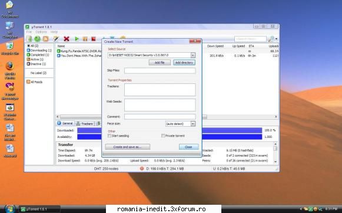This screenshot has height=213, width=342.
Task: Click the magnifier search icon in uTorrent
Action: pos(271,39)
